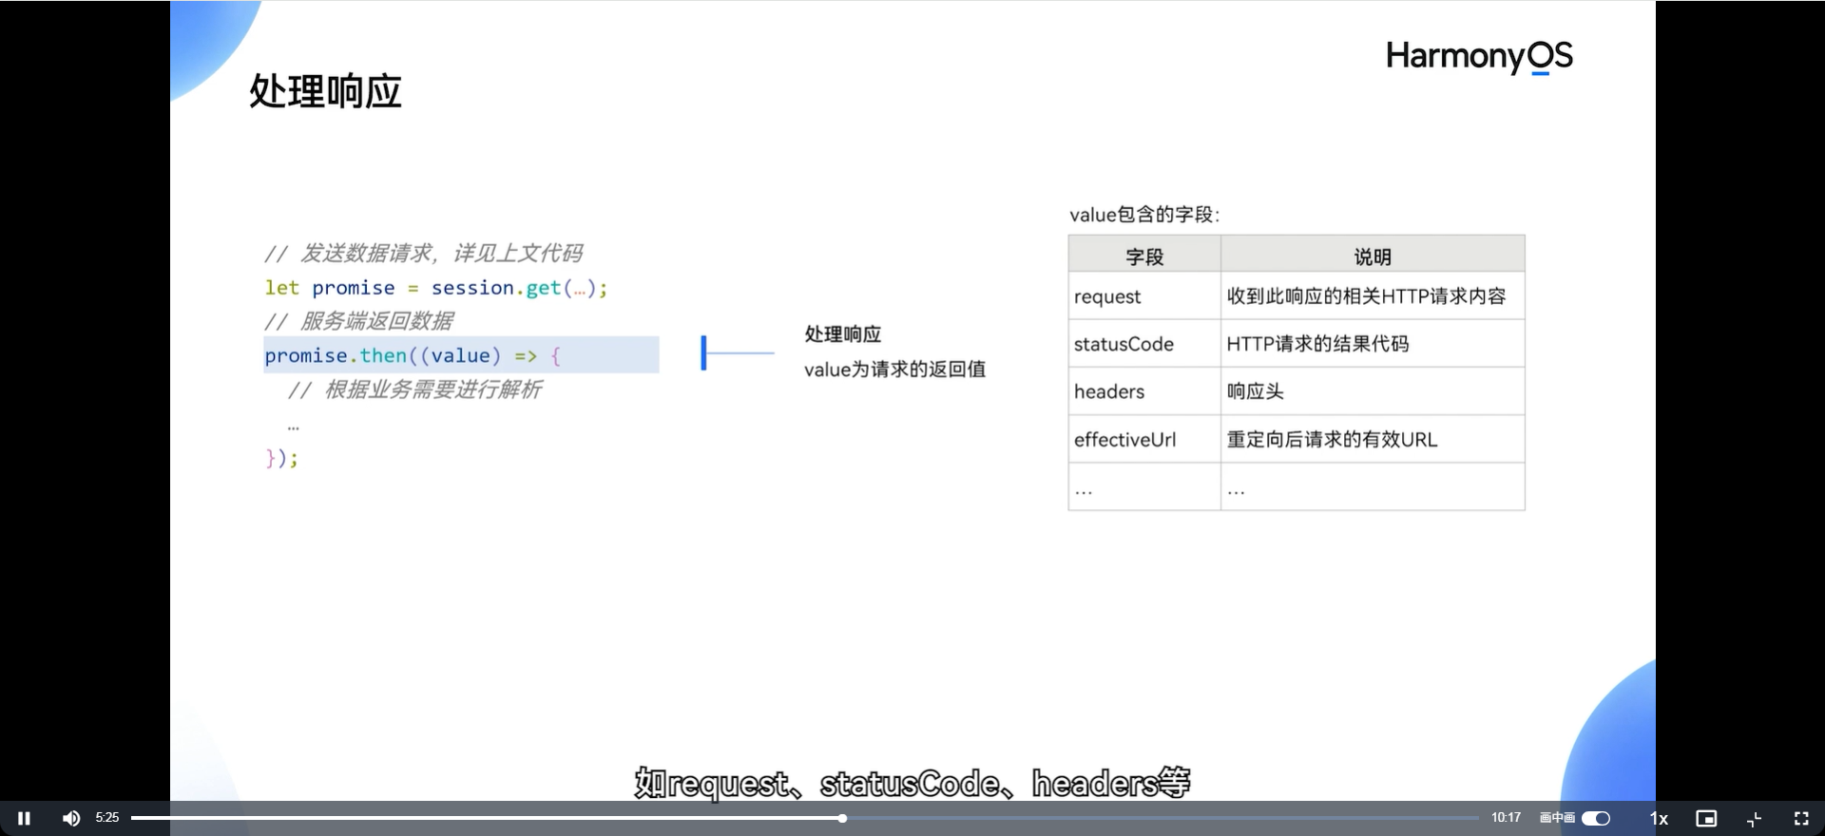Open the 1x playback speed menu

tap(1659, 818)
